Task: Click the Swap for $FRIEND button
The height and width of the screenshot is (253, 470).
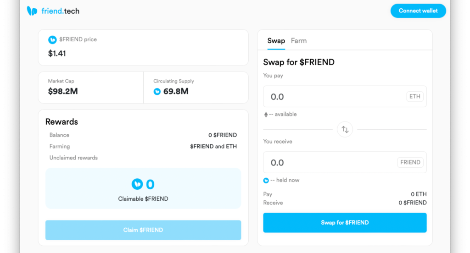Action: pos(345,222)
